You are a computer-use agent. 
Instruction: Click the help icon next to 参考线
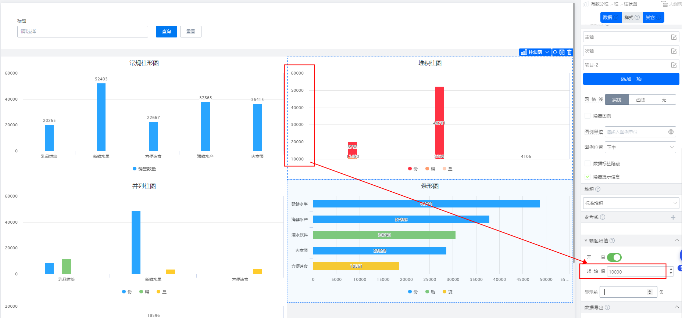[603, 217]
